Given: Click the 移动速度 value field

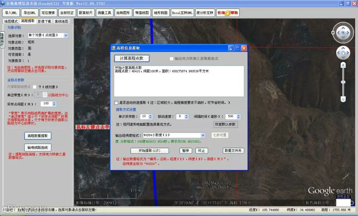Looking at the screenshot, I should click(180, 116).
